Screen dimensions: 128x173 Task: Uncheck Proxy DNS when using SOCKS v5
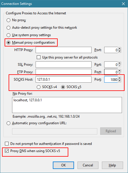(7, 151)
